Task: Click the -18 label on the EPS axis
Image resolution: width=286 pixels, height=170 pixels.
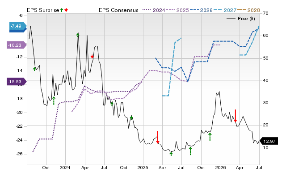Action: pos(19,99)
